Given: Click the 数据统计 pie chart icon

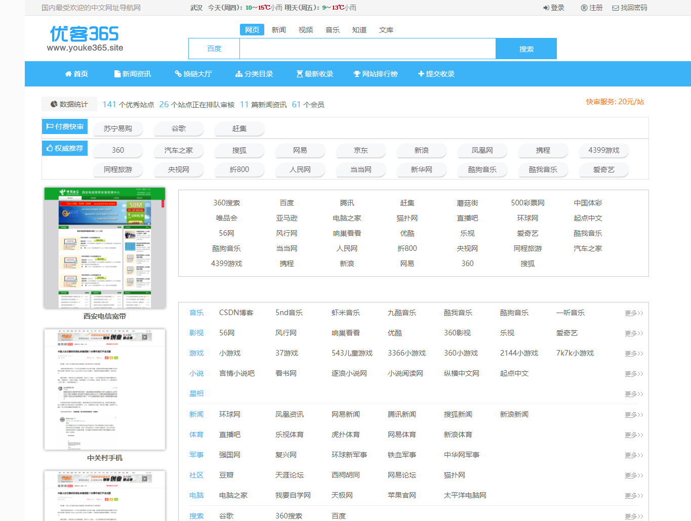Looking at the screenshot, I should coord(54,104).
